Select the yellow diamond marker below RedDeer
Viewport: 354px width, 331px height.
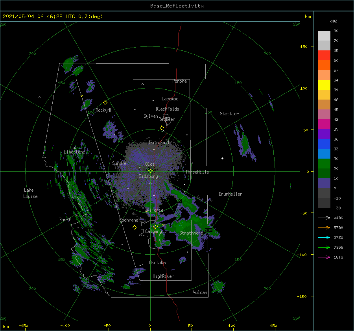pos(162,128)
